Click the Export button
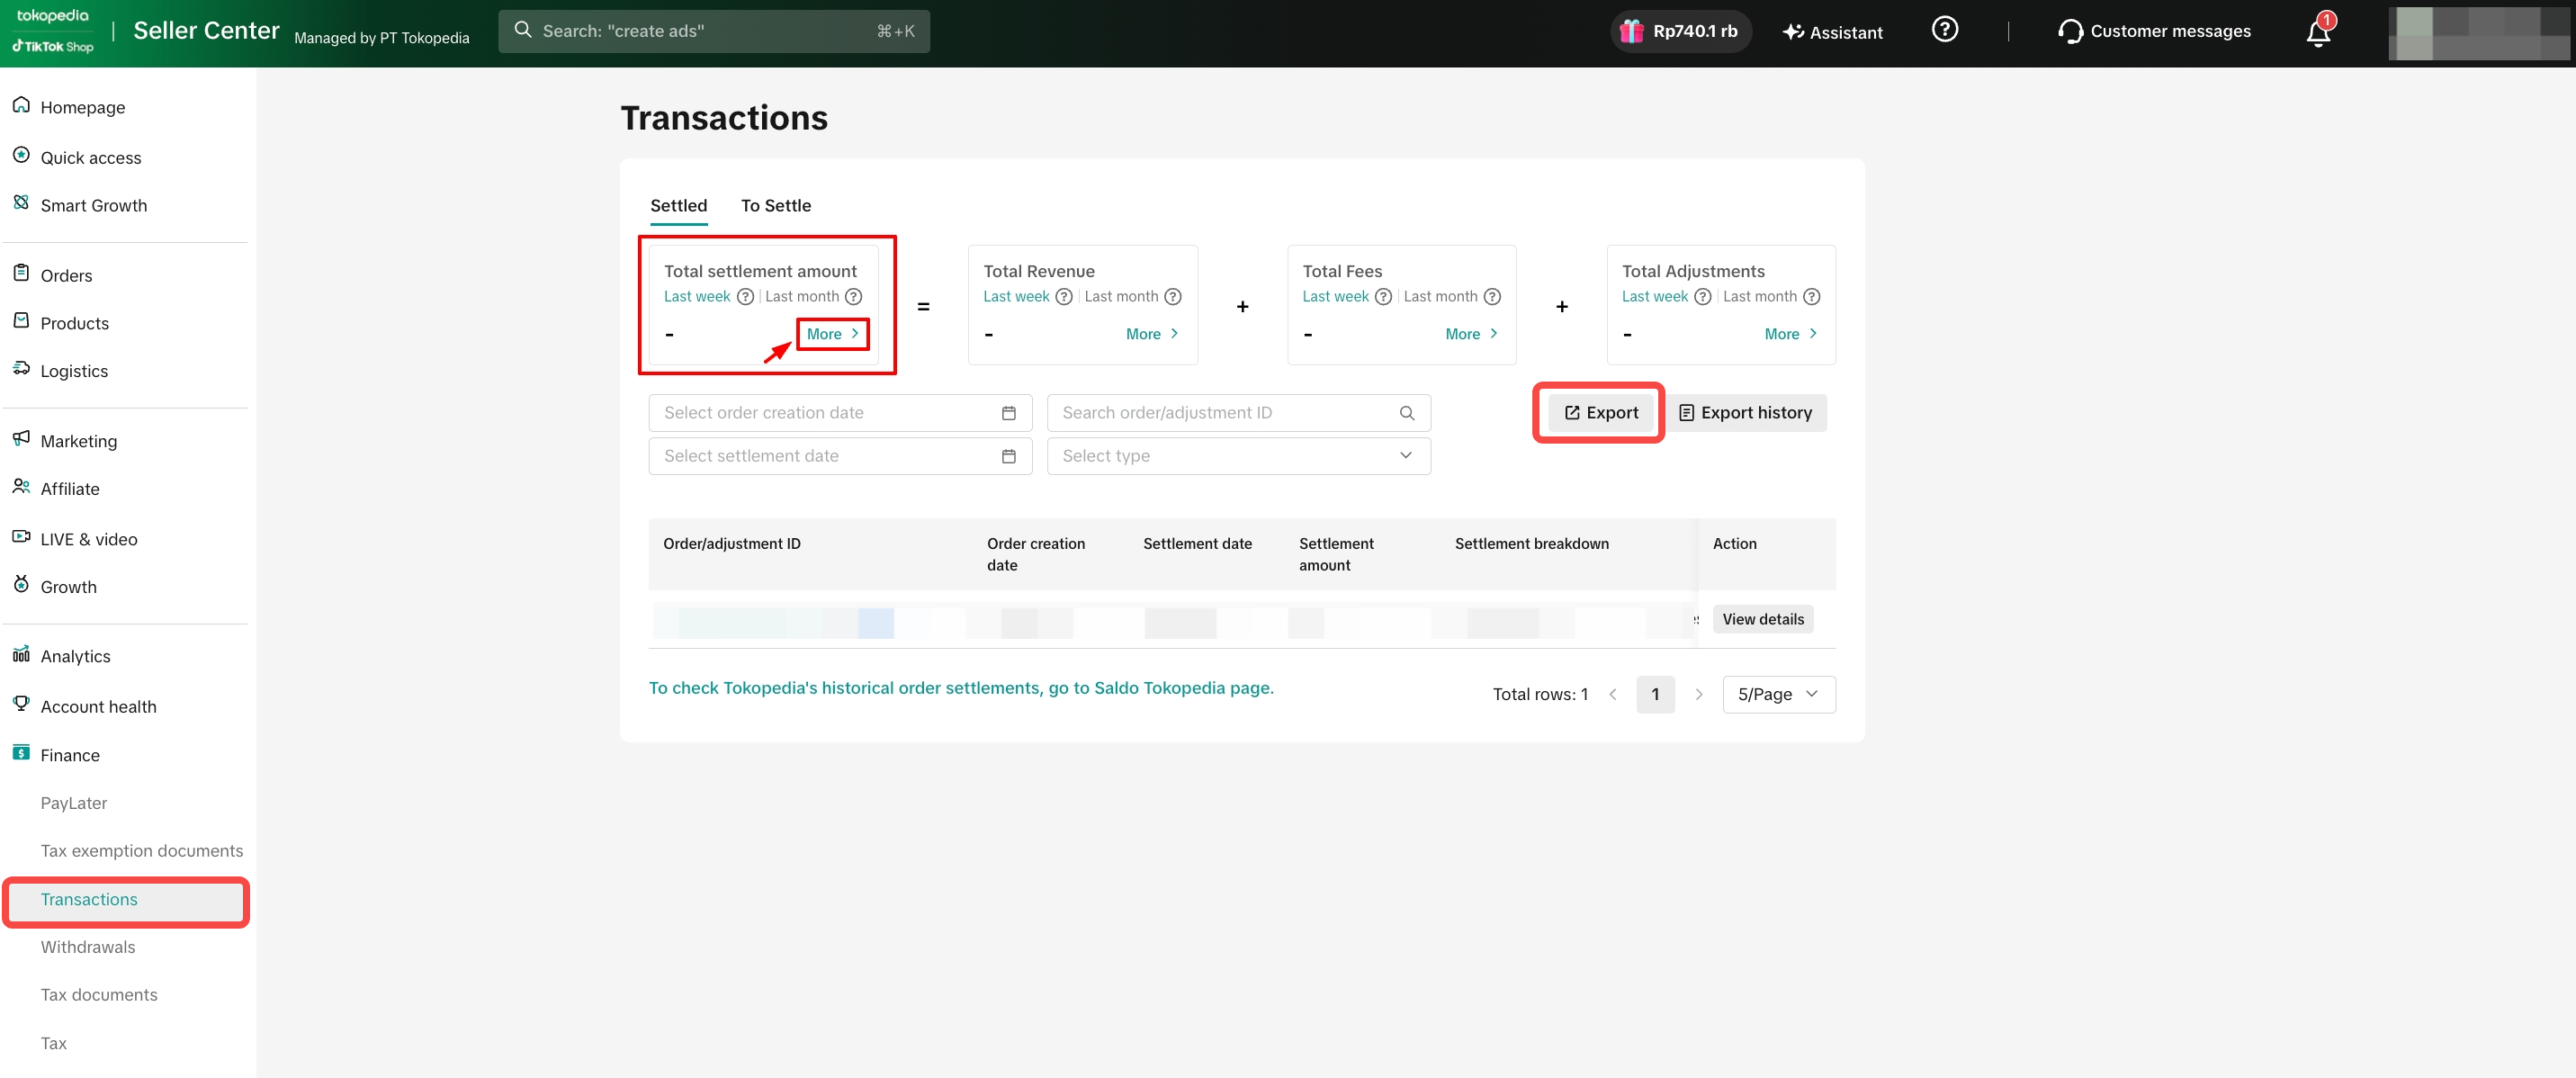This screenshot has width=2576, height=1078. point(1600,413)
